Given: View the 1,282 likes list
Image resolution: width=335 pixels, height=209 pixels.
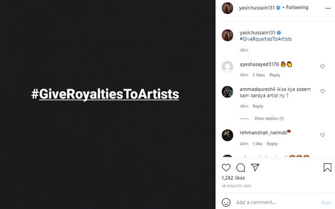Looking at the screenshot, I should coord(233,178).
